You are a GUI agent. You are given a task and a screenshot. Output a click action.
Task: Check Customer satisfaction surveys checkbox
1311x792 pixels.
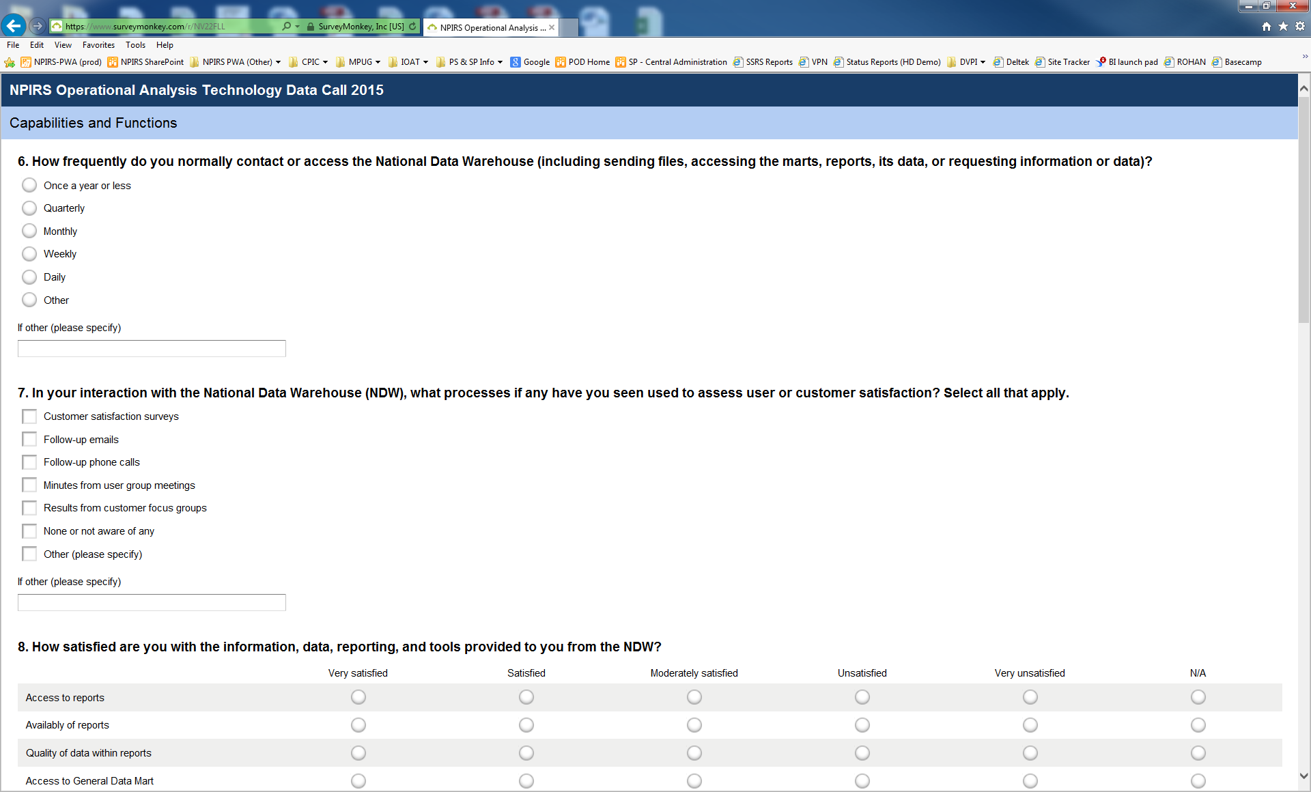click(x=29, y=416)
